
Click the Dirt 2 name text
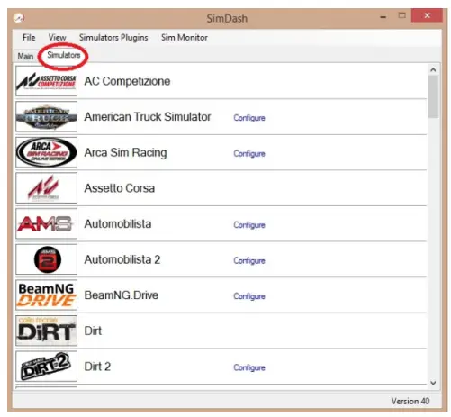(97, 367)
